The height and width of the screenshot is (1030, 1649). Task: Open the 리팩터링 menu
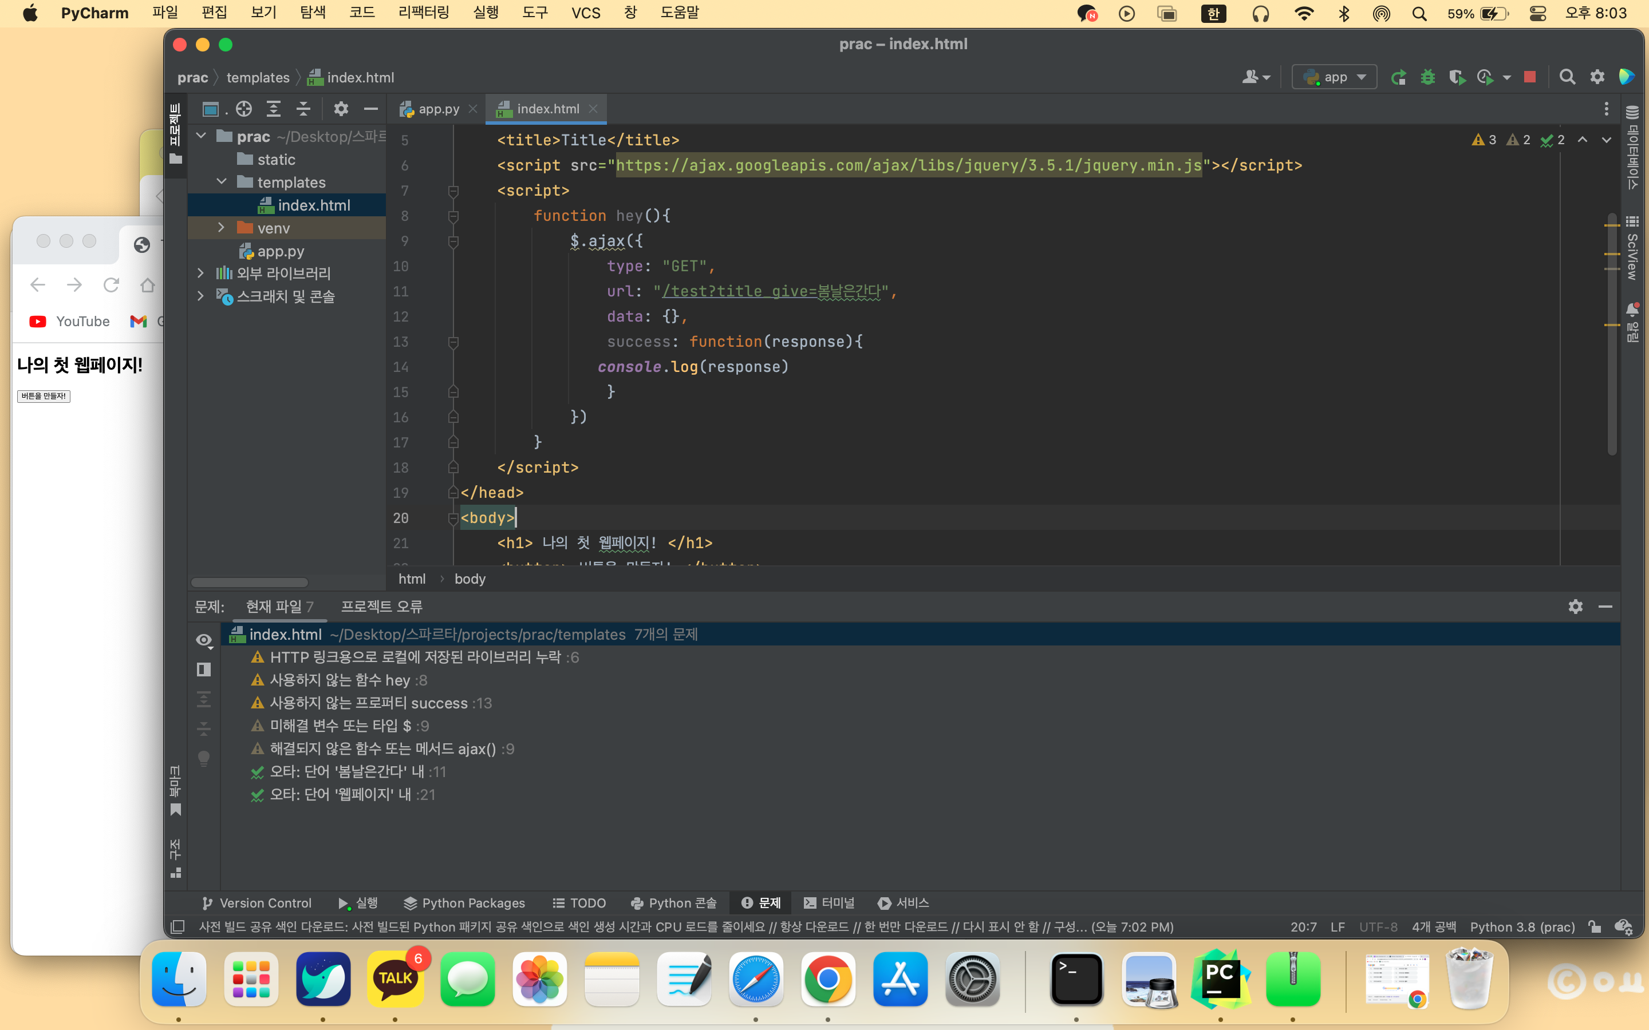point(424,13)
